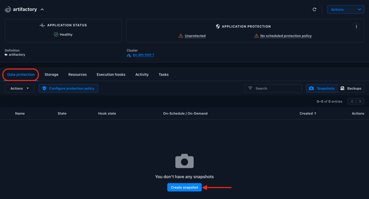The image size is (369, 199).
Task: Click warning icon beside Unprotected
Action: tap(181, 36)
